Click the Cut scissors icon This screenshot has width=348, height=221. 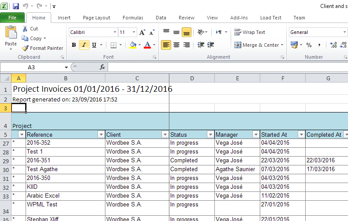tap(25, 29)
